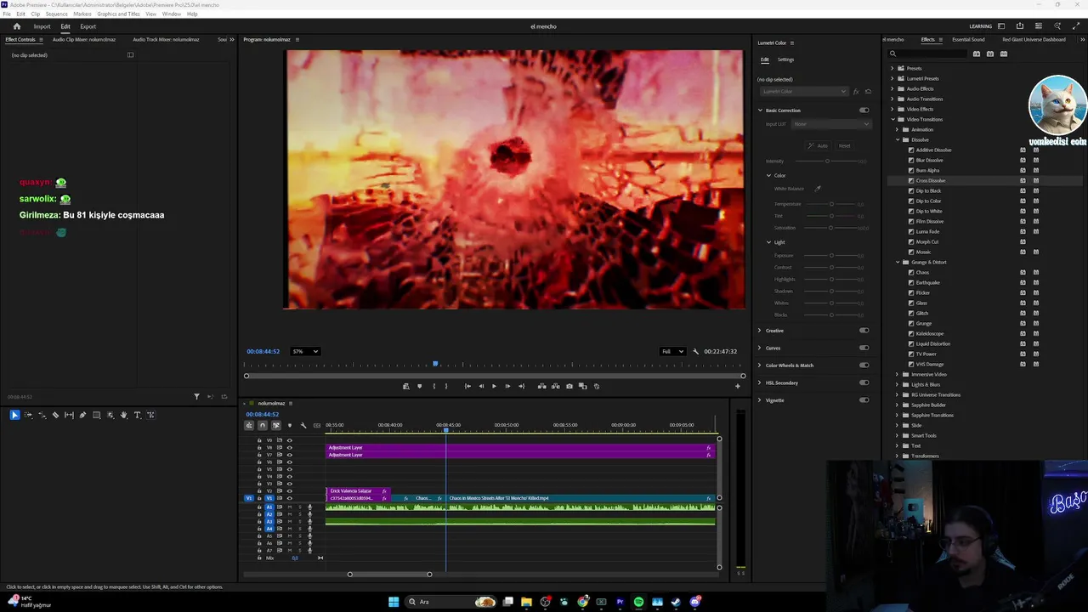Click the Extract button in program monitor
Screen dimensions: 1088x612
pyautogui.click(x=556, y=386)
